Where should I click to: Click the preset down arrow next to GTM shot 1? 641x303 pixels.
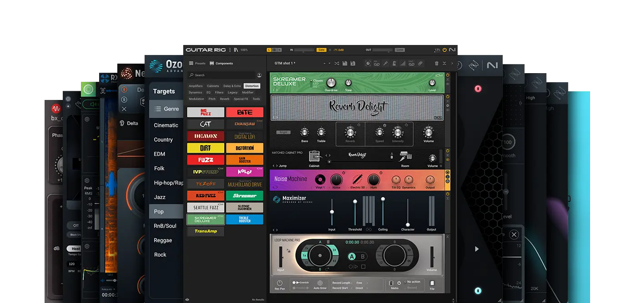(x=330, y=63)
